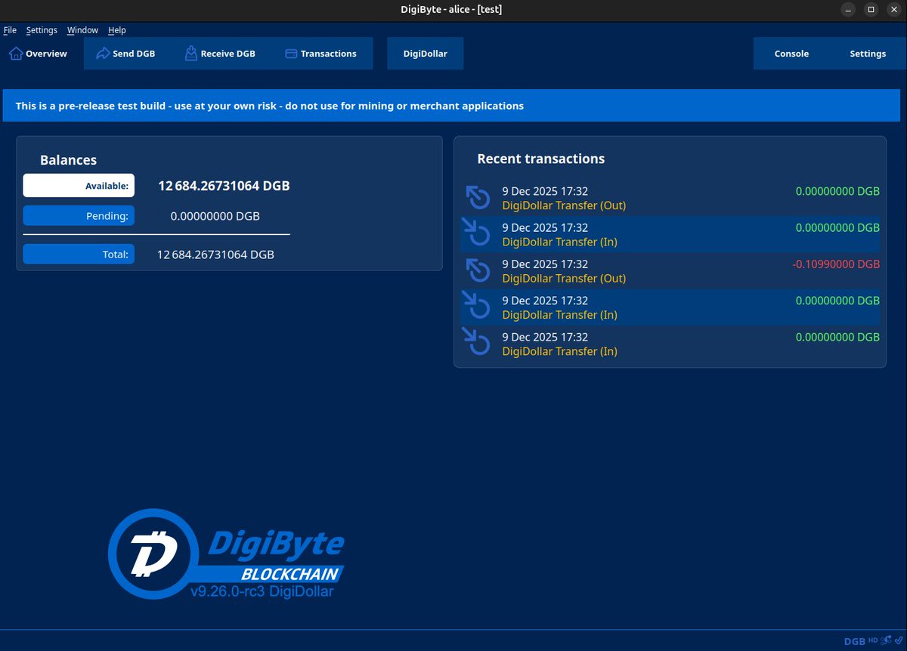907x651 pixels.
Task: Go to the Transactions tab
Action: 321,54
